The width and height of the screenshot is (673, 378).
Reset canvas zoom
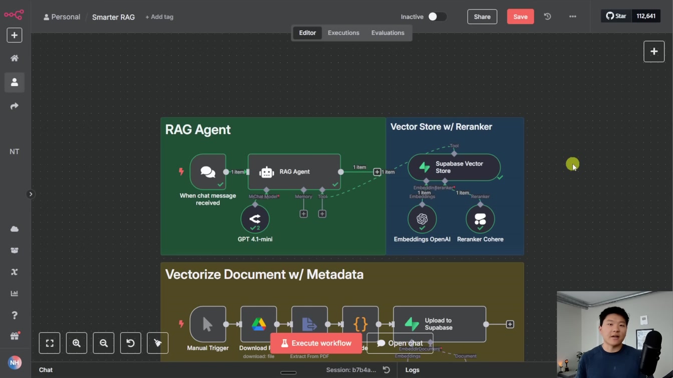pos(131,343)
